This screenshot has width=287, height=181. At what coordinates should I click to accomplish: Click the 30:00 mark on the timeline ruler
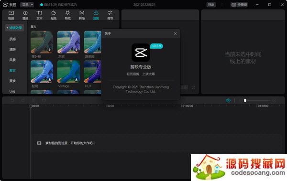[110, 106]
